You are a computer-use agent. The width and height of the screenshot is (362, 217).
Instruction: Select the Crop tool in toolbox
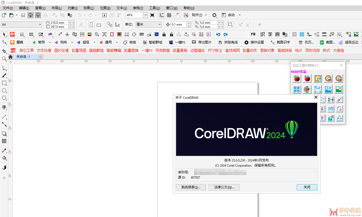(x=4, y=51)
